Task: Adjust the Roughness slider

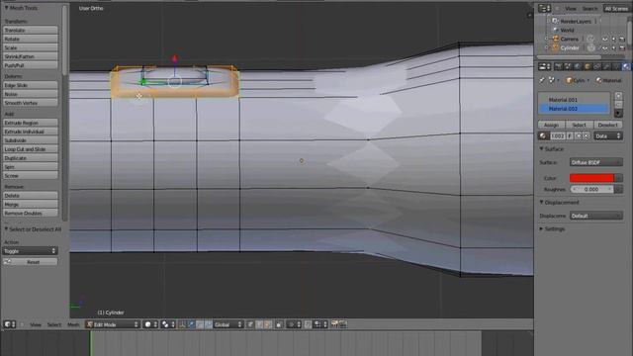Action: (x=591, y=189)
